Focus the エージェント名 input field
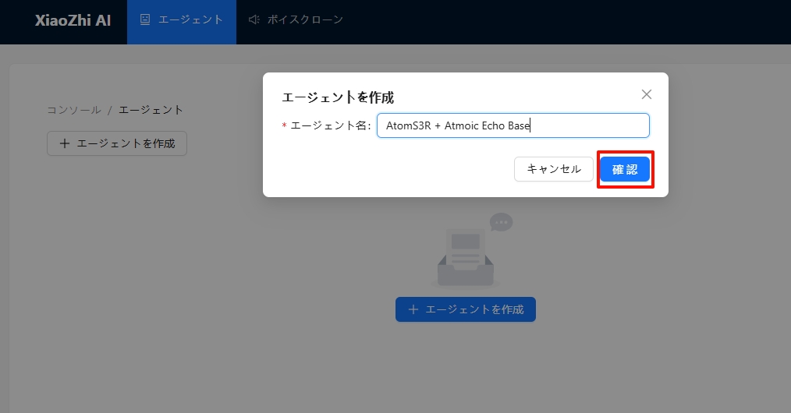 513,125
